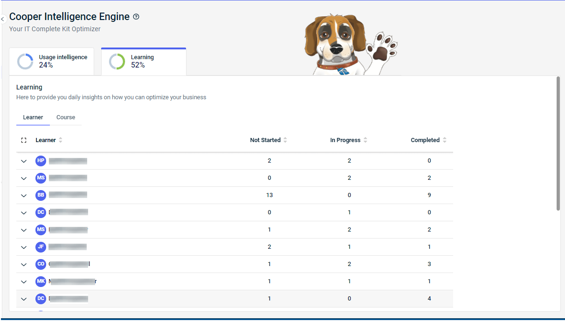Image resolution: width=565 pixels, height=321 pixels.
Task: Click the JF avatar badge
Action: (x=41, y=247)
